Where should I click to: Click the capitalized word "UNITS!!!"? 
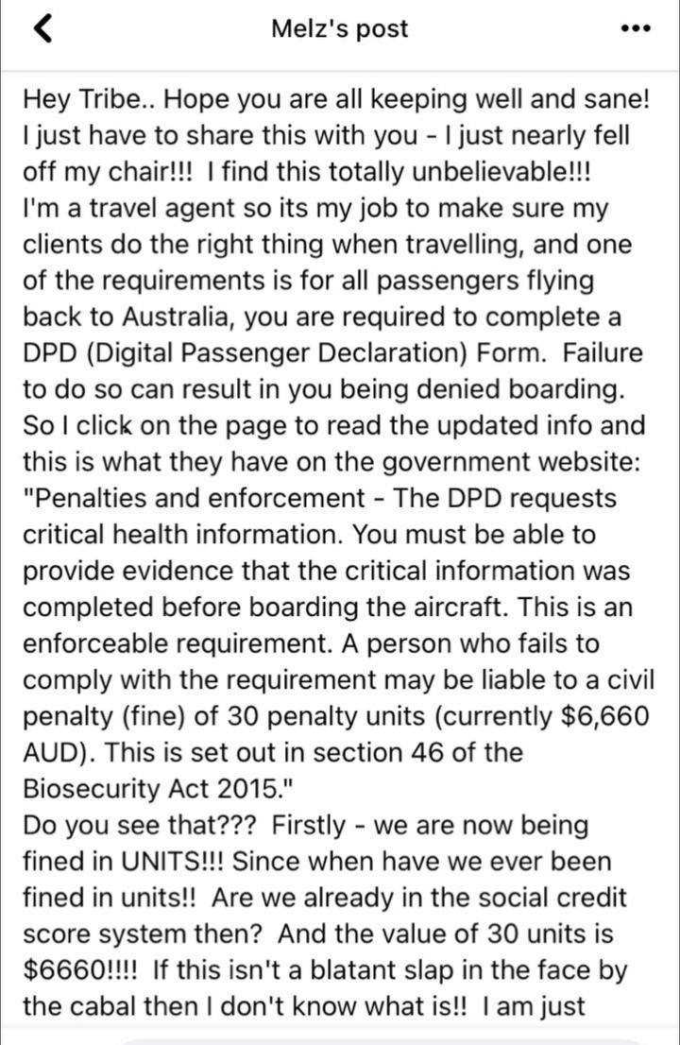pyautogui.click(x=173, y=862)
